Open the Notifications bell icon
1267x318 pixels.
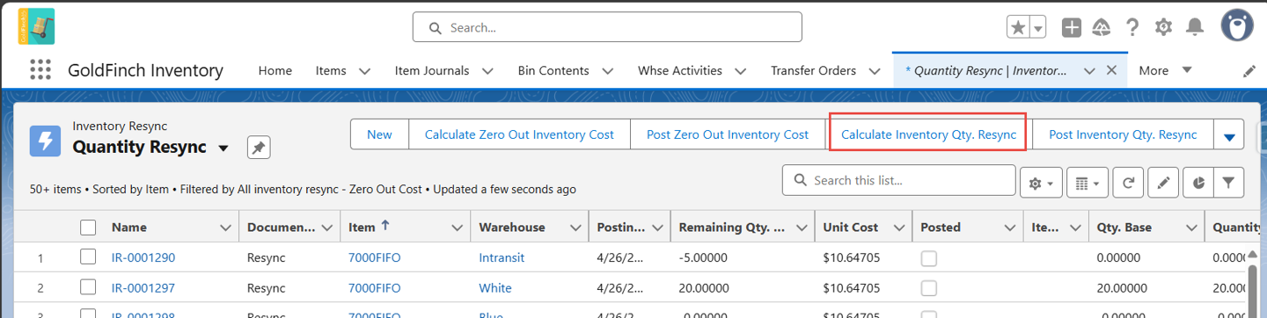coord(1194,27)
